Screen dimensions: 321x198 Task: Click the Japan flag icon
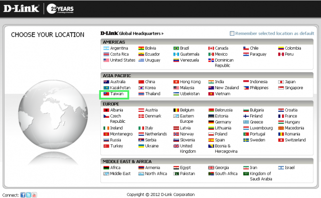tap(281, 82)
